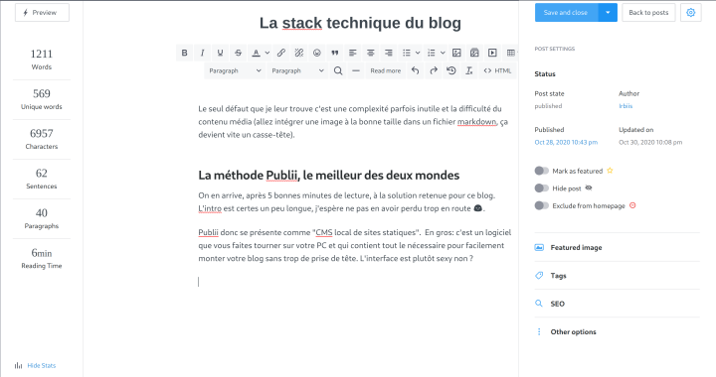Viewport: 716px width, 377px height.
Task: Click the 1211 Words statistic
Action: (x=42, y=60)
